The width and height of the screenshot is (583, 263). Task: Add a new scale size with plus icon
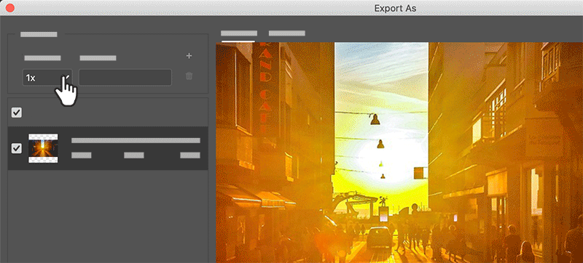point(189,56)
